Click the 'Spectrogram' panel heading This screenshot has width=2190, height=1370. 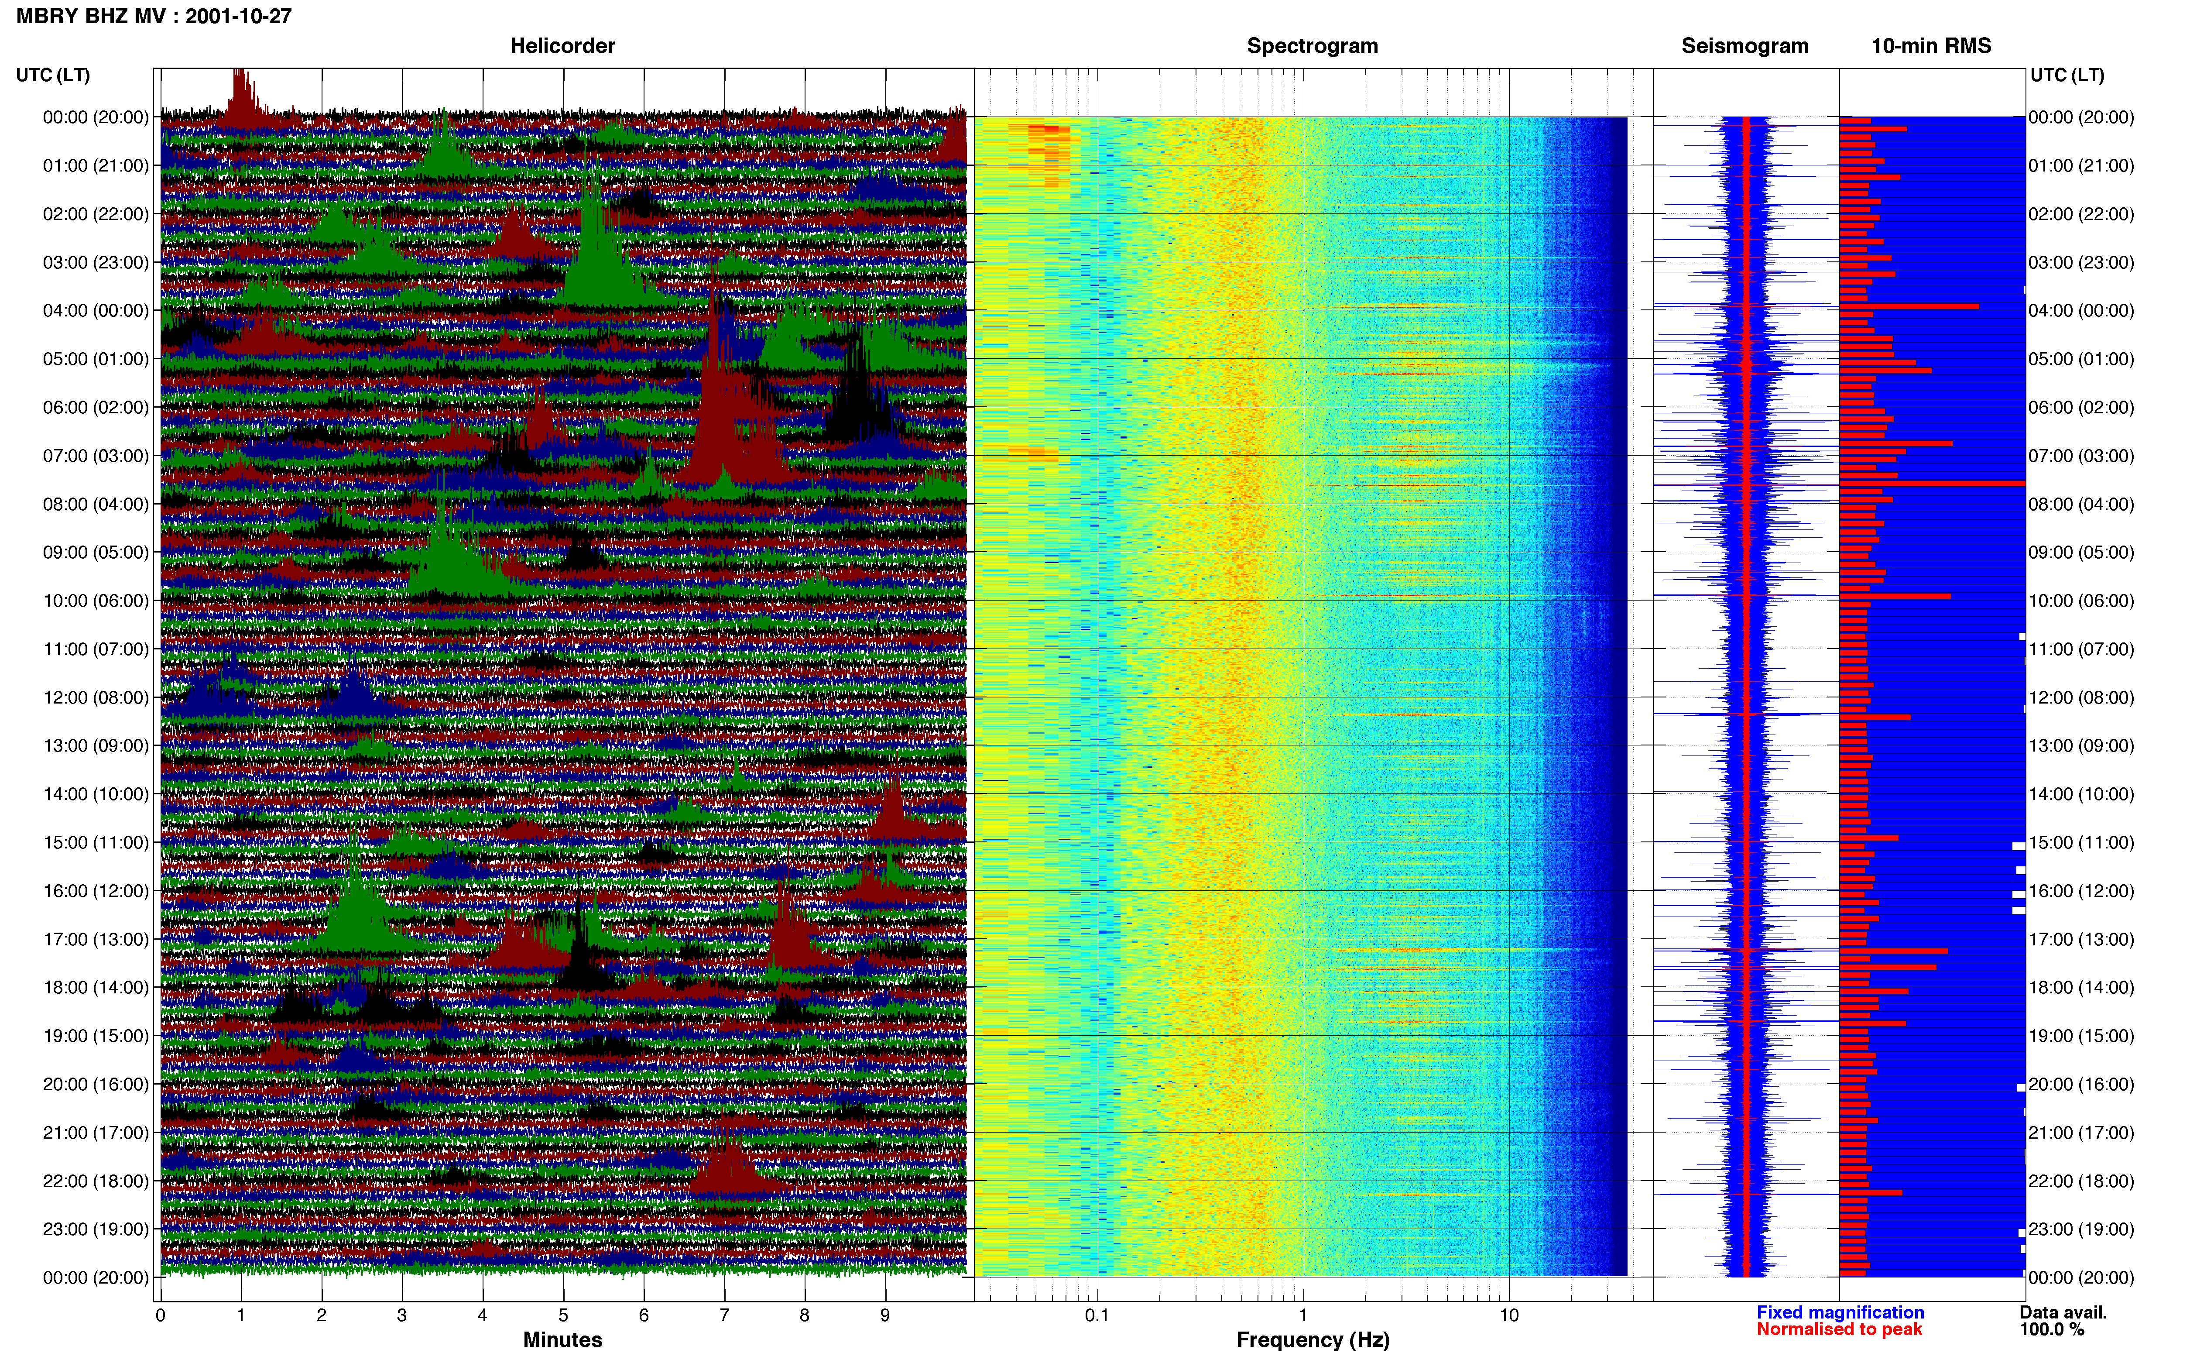[1313, 46]
